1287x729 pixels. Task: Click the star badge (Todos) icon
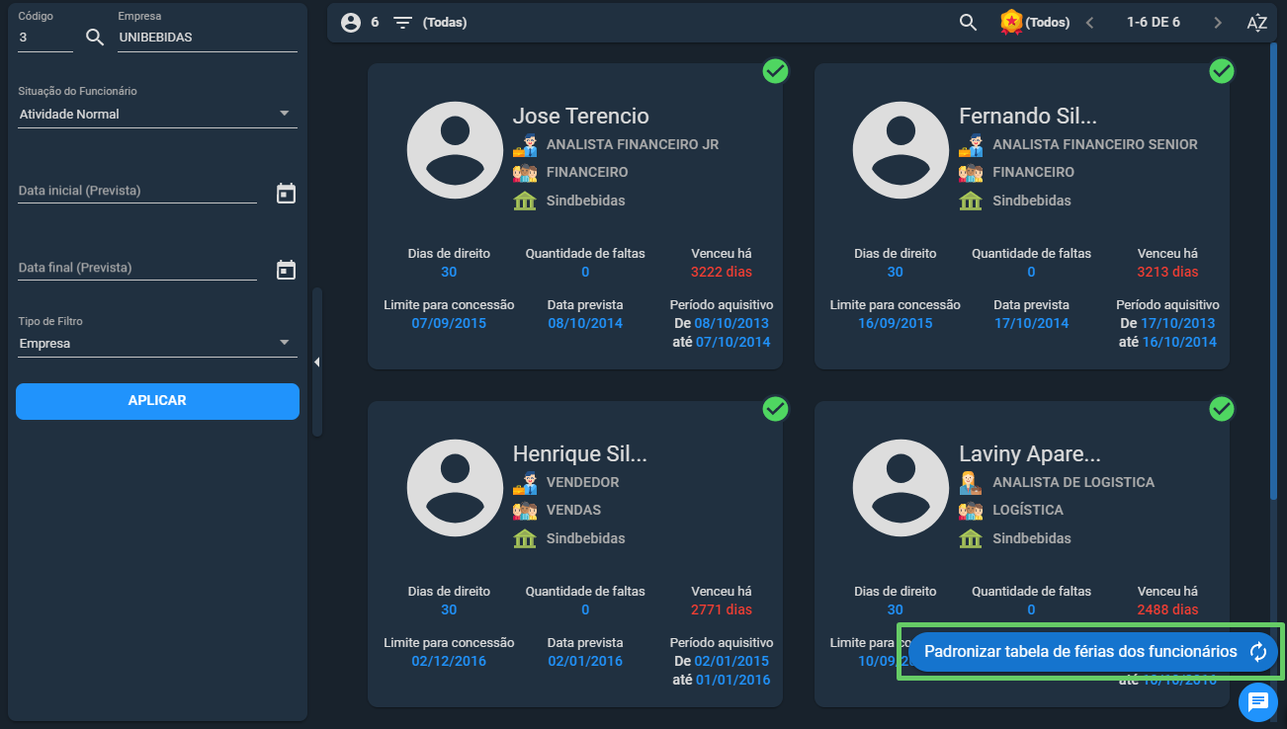(x=1011, y=22)
